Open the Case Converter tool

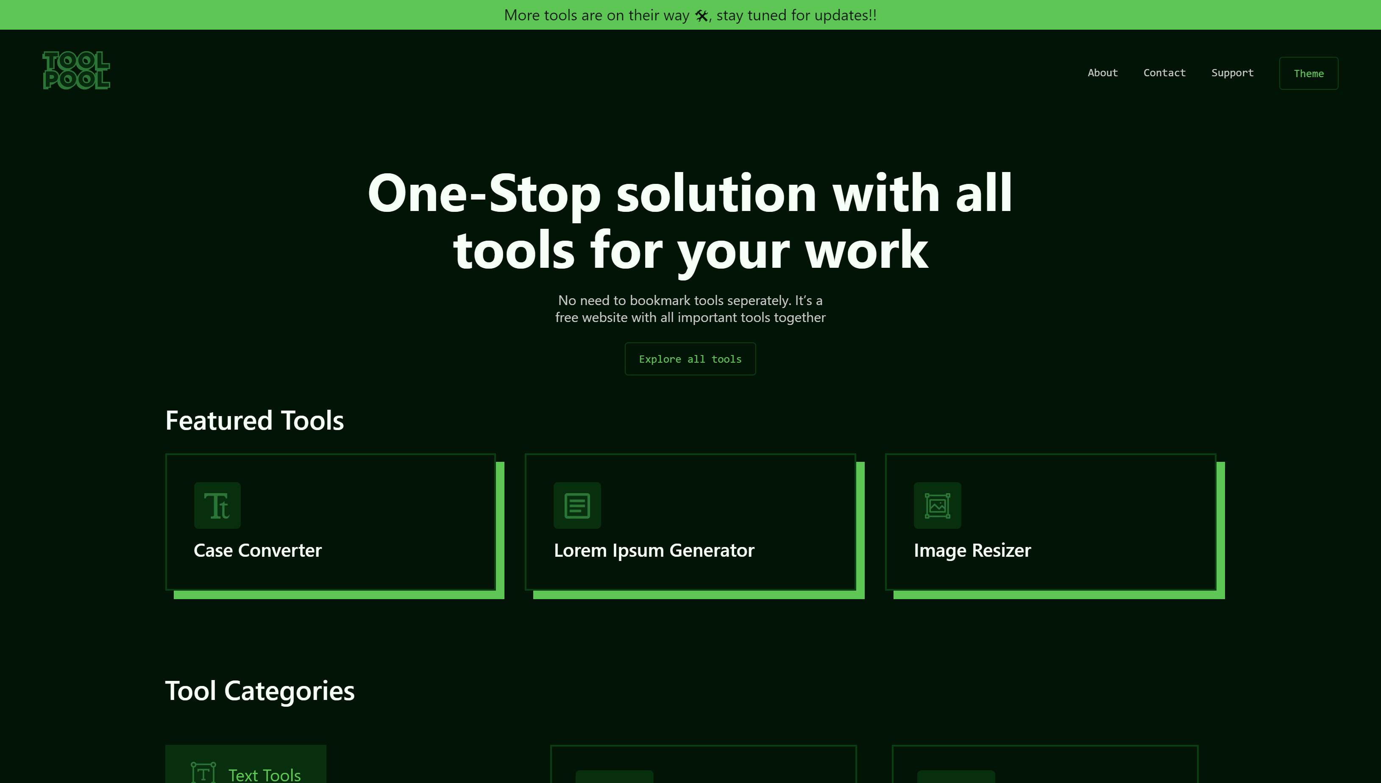(330, 522)
